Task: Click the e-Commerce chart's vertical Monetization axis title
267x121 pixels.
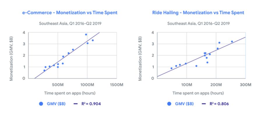Action: point(13,55)
